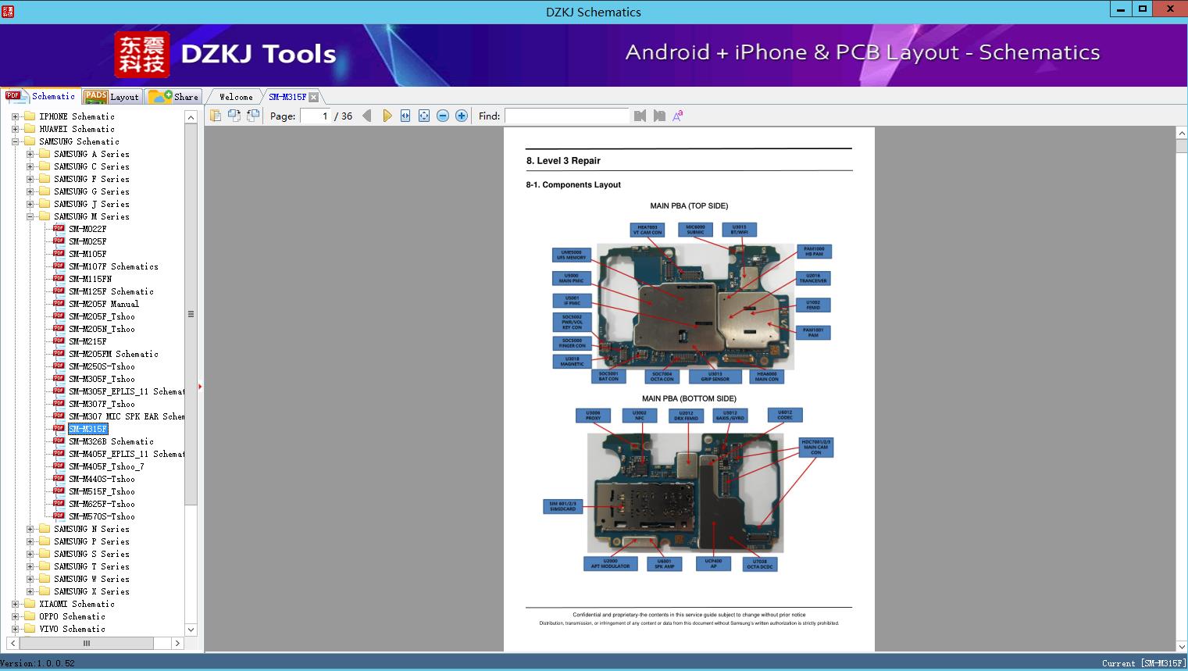Viewport: 1188px width, 671px height.
Task: Expand the SAMSUNG S Series folder
Action: tap(30, 554)
